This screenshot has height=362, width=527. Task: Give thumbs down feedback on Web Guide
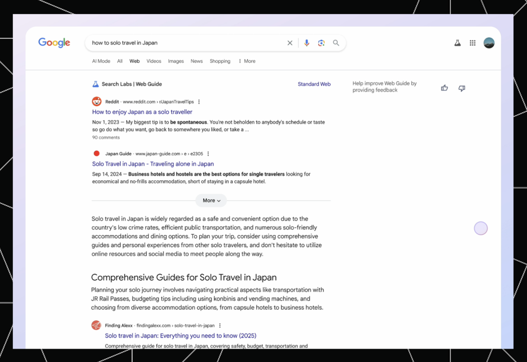coord(462,88)
